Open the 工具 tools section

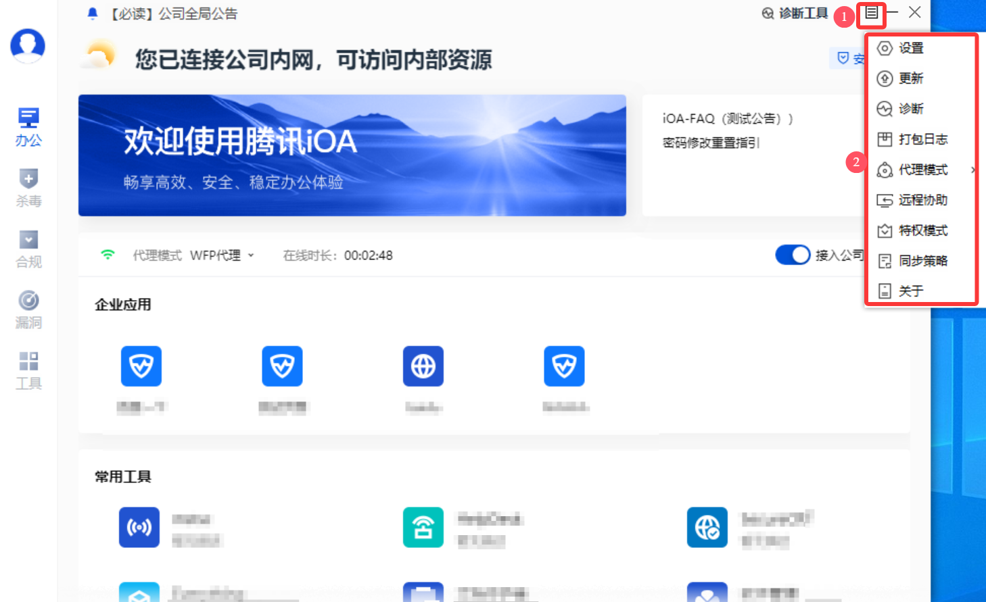point(28,370)
